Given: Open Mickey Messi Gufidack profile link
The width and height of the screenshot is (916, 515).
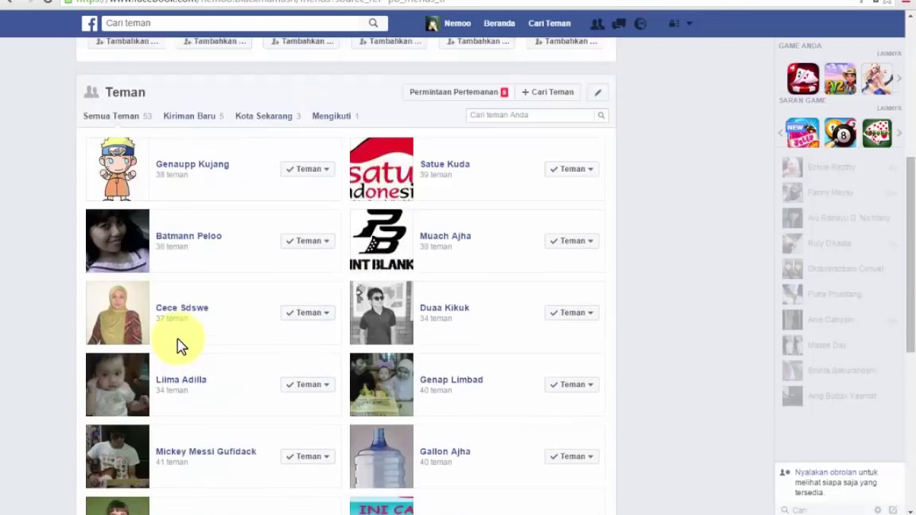Looking at the screenshot, I should pyautogui.click(x=206, y=452).
